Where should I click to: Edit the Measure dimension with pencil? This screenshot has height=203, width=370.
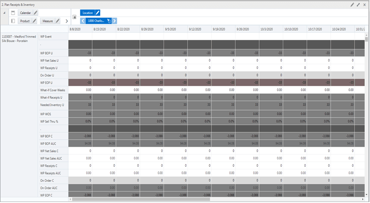(x=58, y=21)
